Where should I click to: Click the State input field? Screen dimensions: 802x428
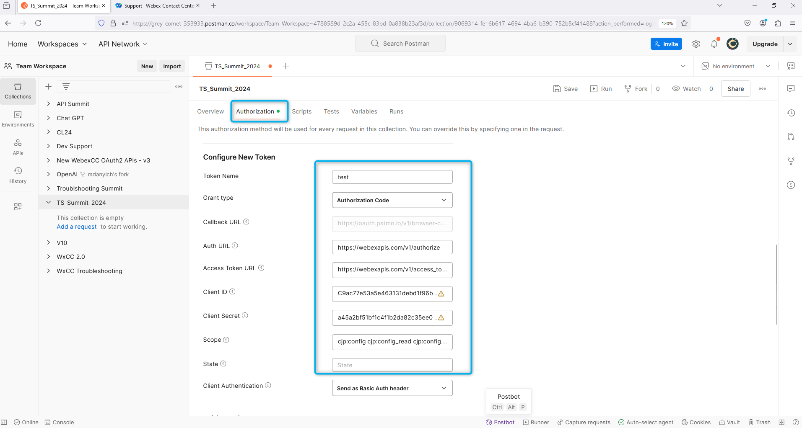[392, 365]
